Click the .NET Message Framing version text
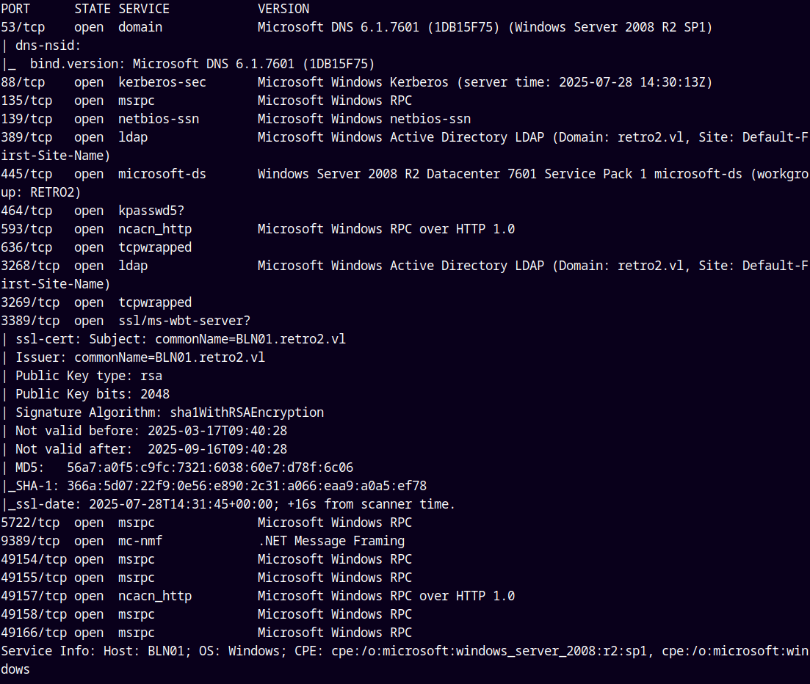The width and height of the screenshot is (810, 684). point(331,541)
